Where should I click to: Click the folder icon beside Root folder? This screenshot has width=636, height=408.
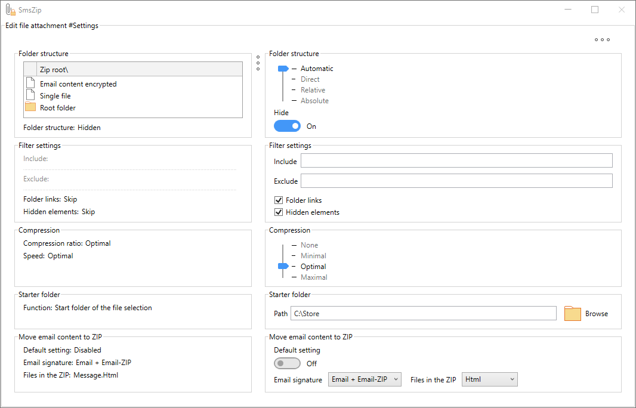30,107
